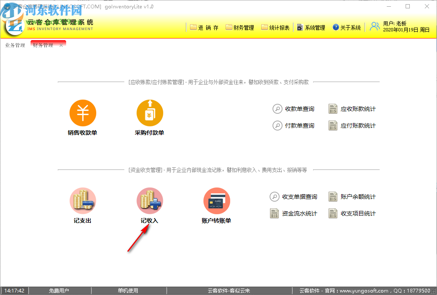Open 关于系统 to view system info
The height and width of the screenshot is (295, 437).
347,27
